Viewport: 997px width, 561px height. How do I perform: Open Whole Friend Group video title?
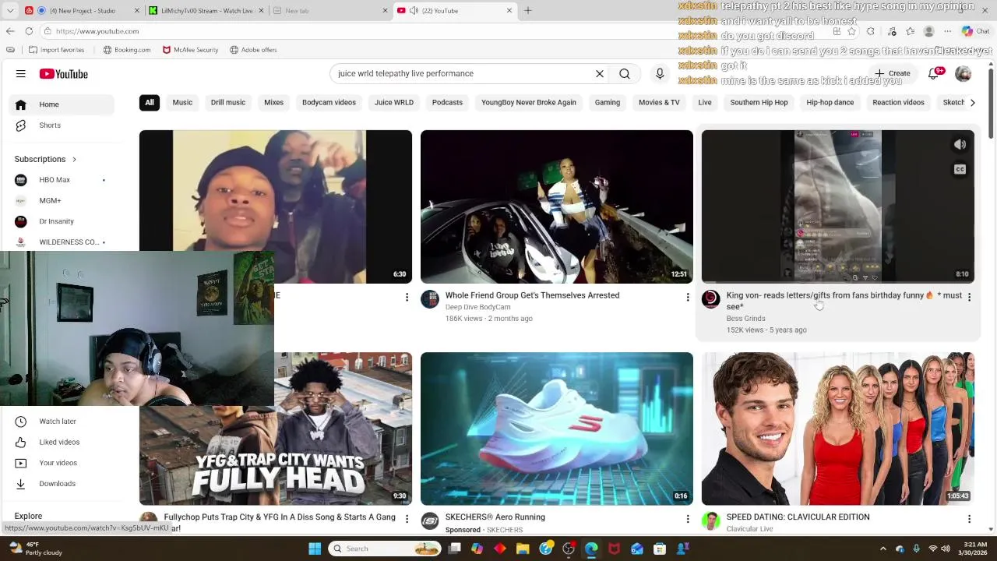click(x=532, y=295)
